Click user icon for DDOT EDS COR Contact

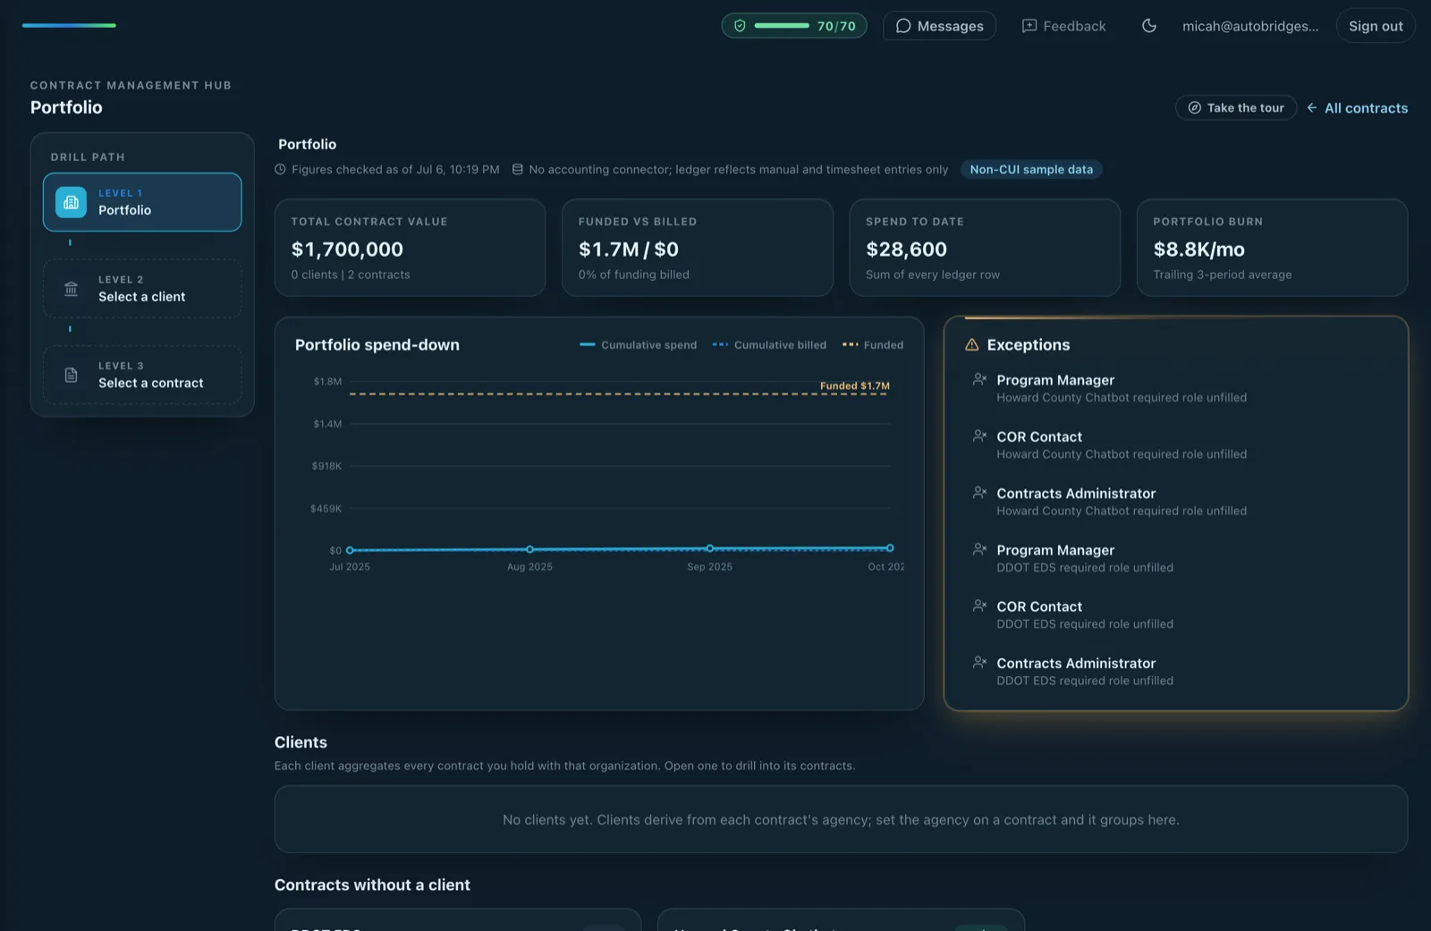[979, 605]
